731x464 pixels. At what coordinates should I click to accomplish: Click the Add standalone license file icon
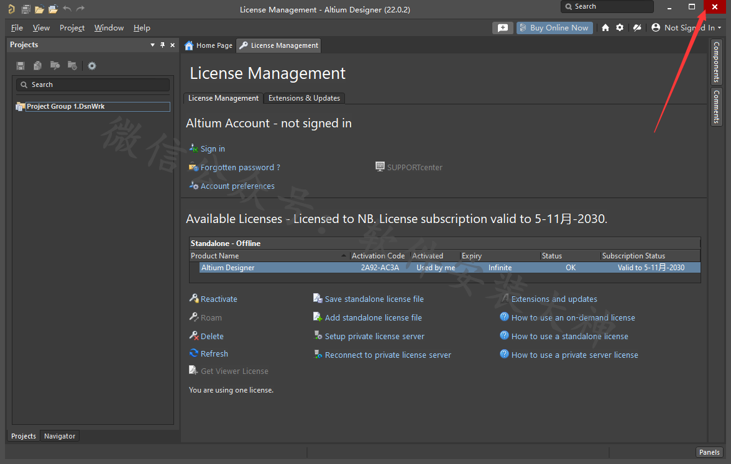click(x=318, y=317)
